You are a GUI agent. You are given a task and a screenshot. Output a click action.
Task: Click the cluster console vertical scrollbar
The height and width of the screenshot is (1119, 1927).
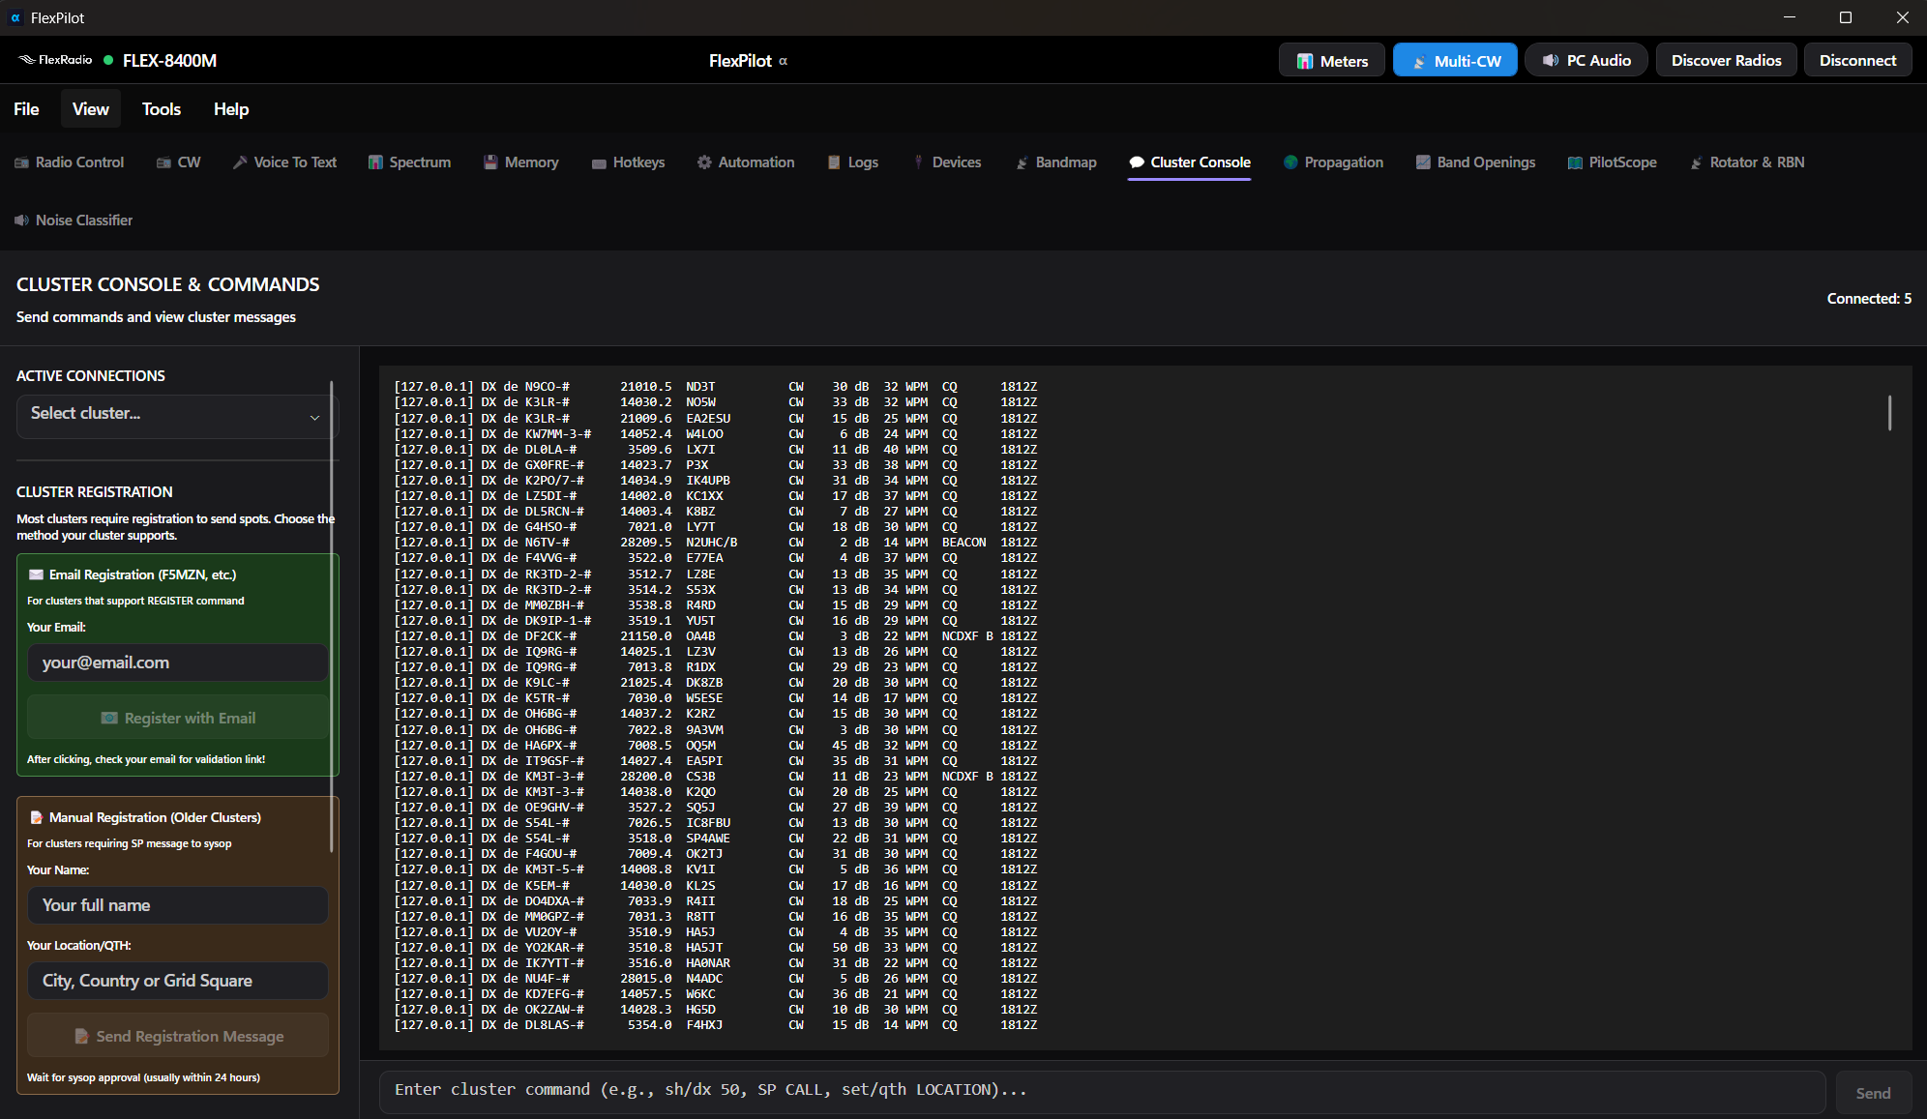click(x=1889, y=413)
